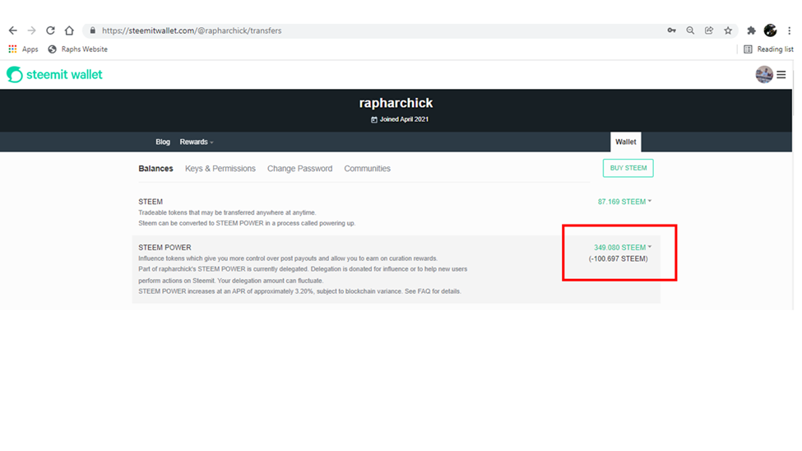
Task: Click the rapharchick profile name heading
Action: click(396, 103)
